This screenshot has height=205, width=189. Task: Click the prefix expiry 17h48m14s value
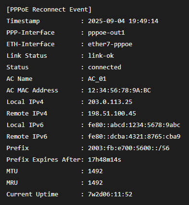click(104, 160)
